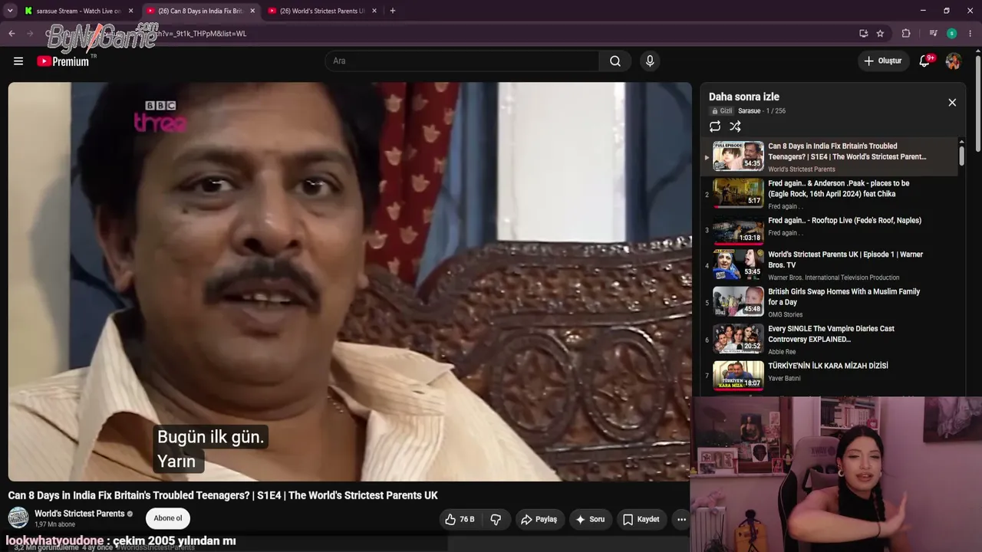This screenshot has height=552, width=982.
Task: Open thumbnail for Fred again Rooftop Live
Action: 738,230
